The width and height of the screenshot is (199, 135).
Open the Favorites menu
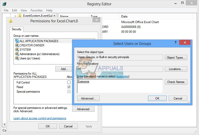[x=36, y=10]
